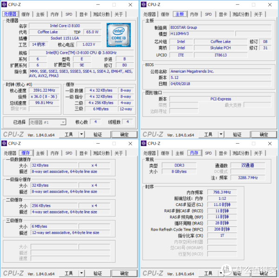
Task: Select the 处理器 tab in the mainboard window
Action: pyautogui.click(x=149, y=14)
